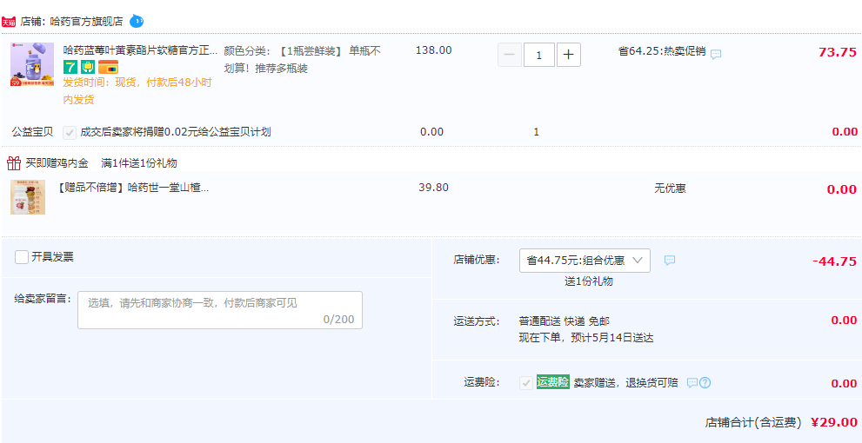This screenshot has width=862, height=443.
Task: Open the comment icon next to 热卖促销
Action: [x=716, y=54]
